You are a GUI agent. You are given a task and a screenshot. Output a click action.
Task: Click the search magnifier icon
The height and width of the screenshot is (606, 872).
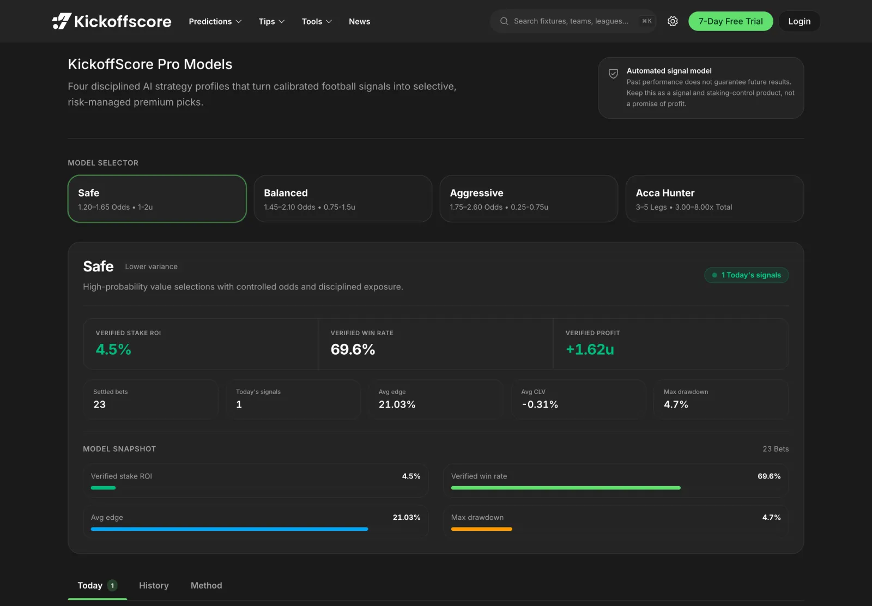tap(504, 21)
